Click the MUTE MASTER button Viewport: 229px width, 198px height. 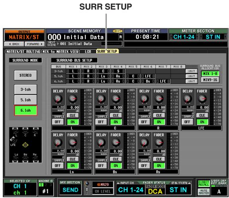point(204,192)
